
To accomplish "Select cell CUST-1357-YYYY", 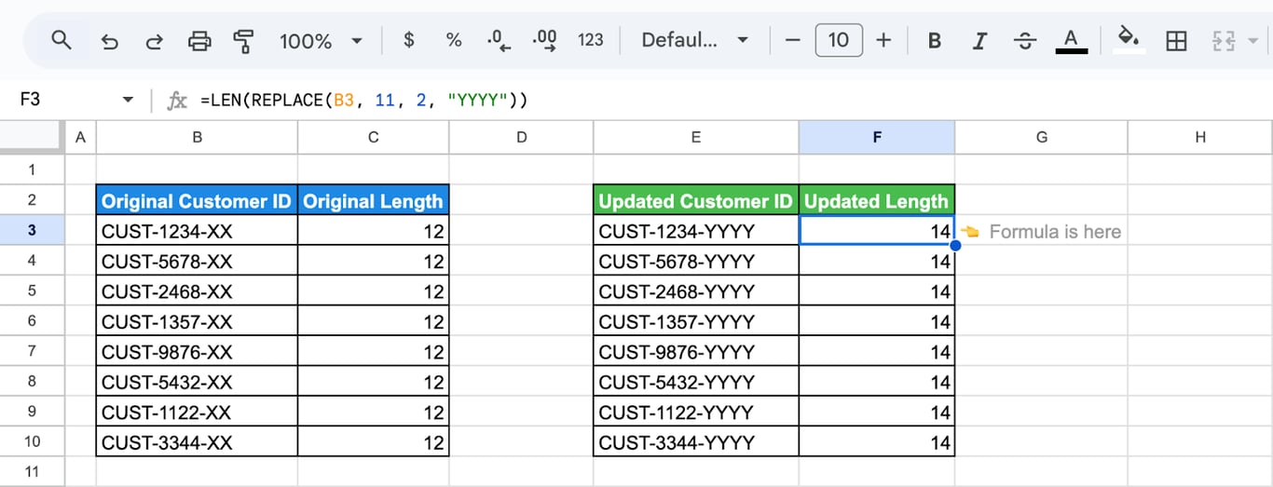I will click(x=696, y=321).
